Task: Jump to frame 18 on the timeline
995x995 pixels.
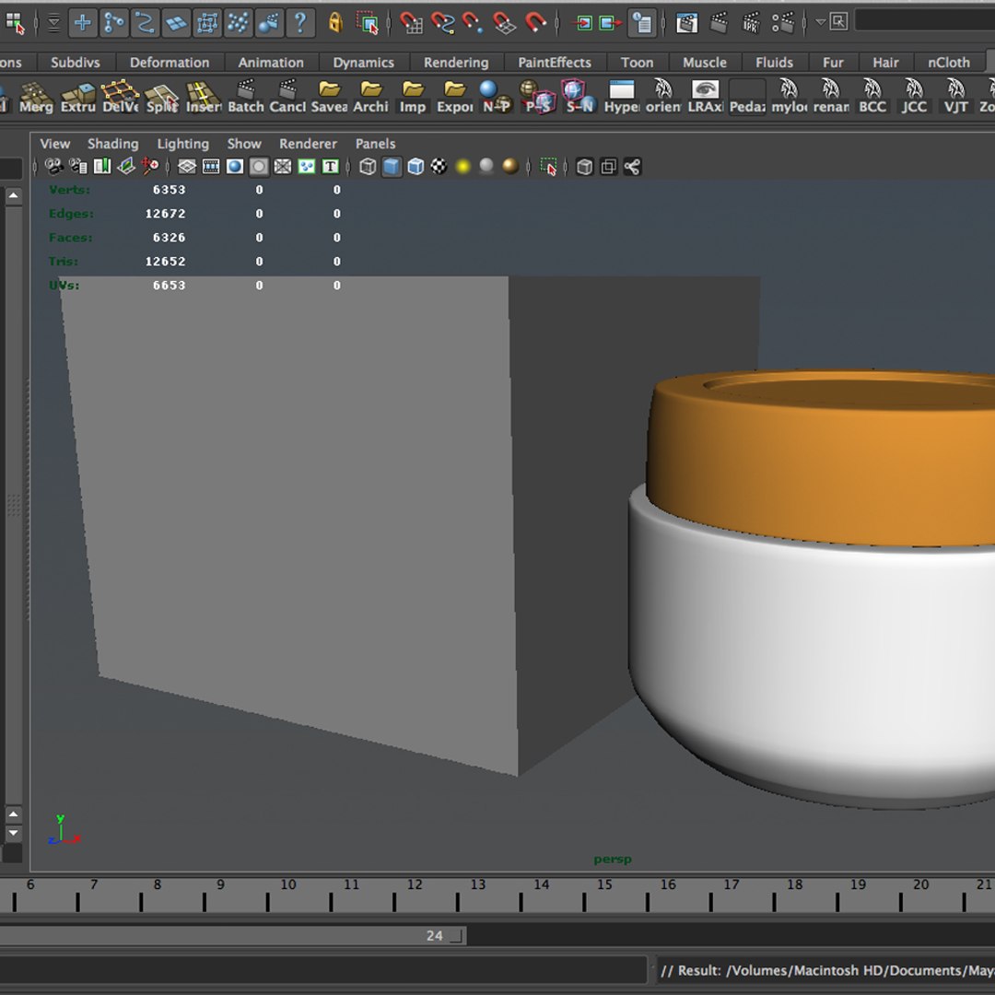Action: [x=794, y=884]
